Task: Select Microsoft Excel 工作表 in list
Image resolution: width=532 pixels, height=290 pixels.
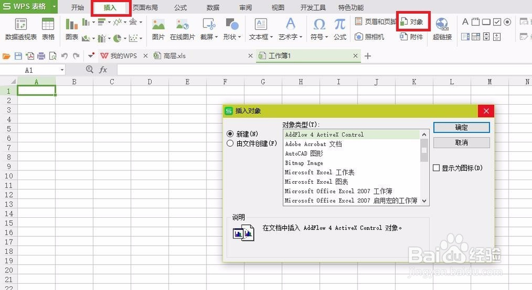Action: point(352,173)
